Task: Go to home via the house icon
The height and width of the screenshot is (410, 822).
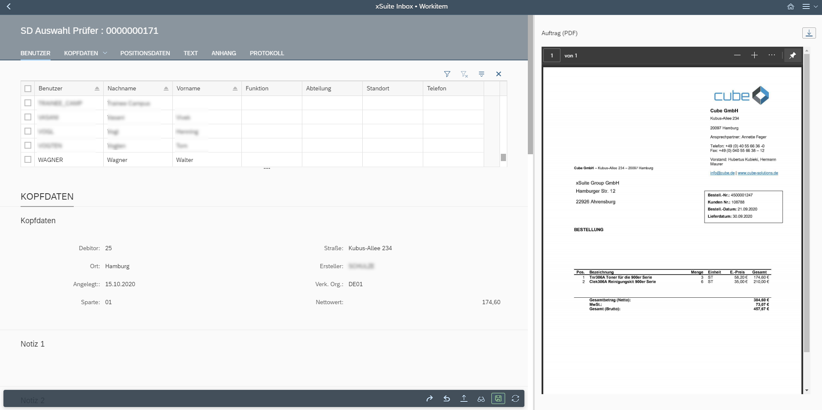Action: (790, 6)
